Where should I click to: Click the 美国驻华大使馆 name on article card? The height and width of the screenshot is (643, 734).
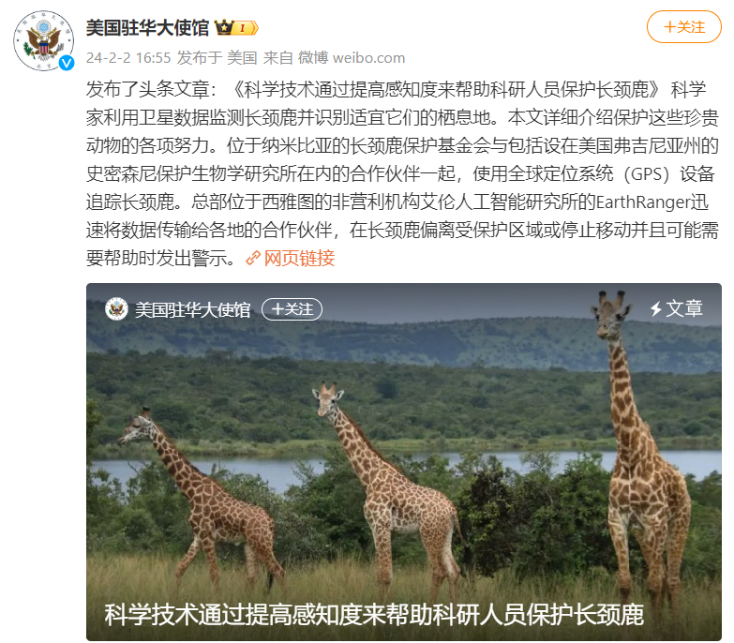(x=193, y=310)
